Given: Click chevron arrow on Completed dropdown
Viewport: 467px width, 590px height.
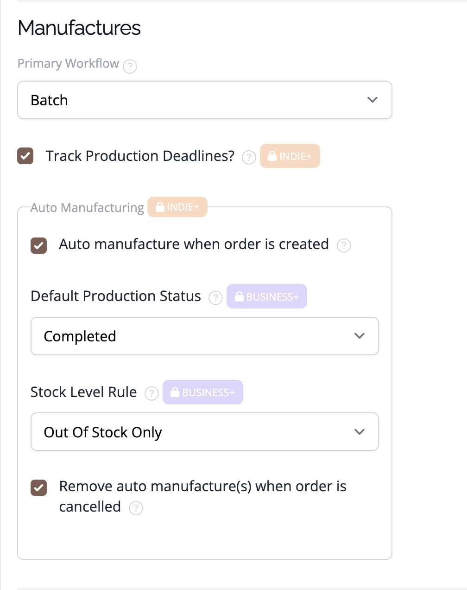Looking at the screenshot, I should [360, 336].
